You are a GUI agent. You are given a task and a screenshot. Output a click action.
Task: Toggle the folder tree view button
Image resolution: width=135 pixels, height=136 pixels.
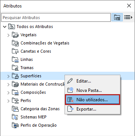point(117,17)
